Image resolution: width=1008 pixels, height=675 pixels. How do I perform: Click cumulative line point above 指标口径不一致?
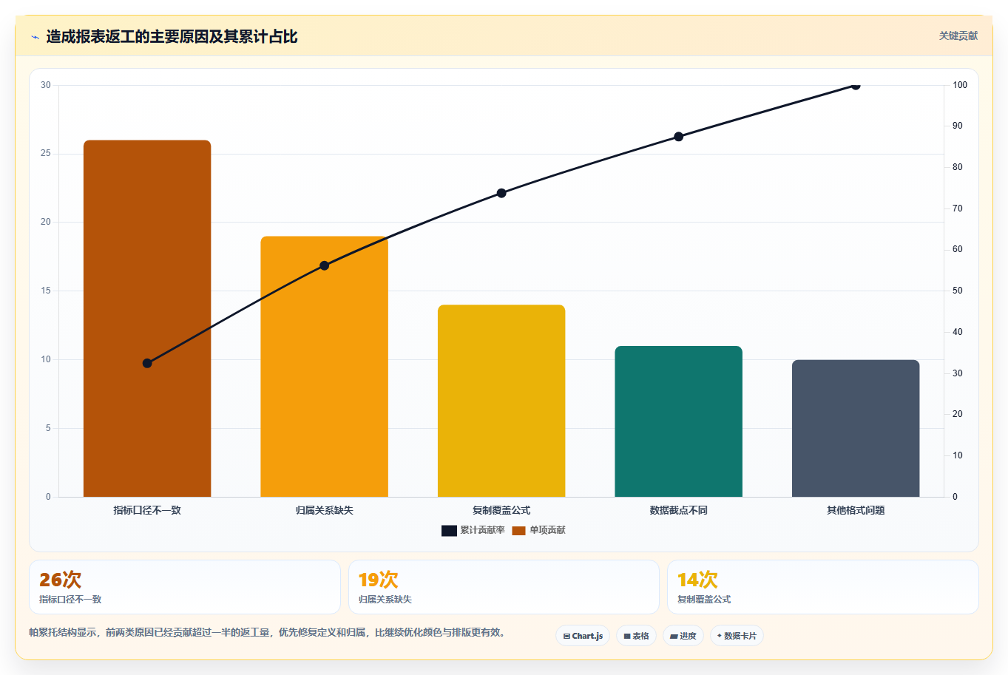click(147, 363)
